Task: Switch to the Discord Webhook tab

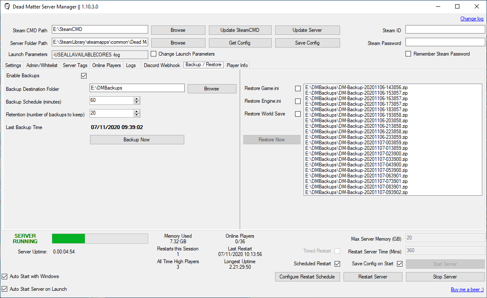Action: tap(161, 65)
